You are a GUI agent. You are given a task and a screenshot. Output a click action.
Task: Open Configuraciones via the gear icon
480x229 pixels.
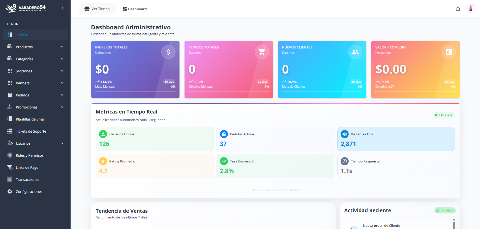pos(10,191)
